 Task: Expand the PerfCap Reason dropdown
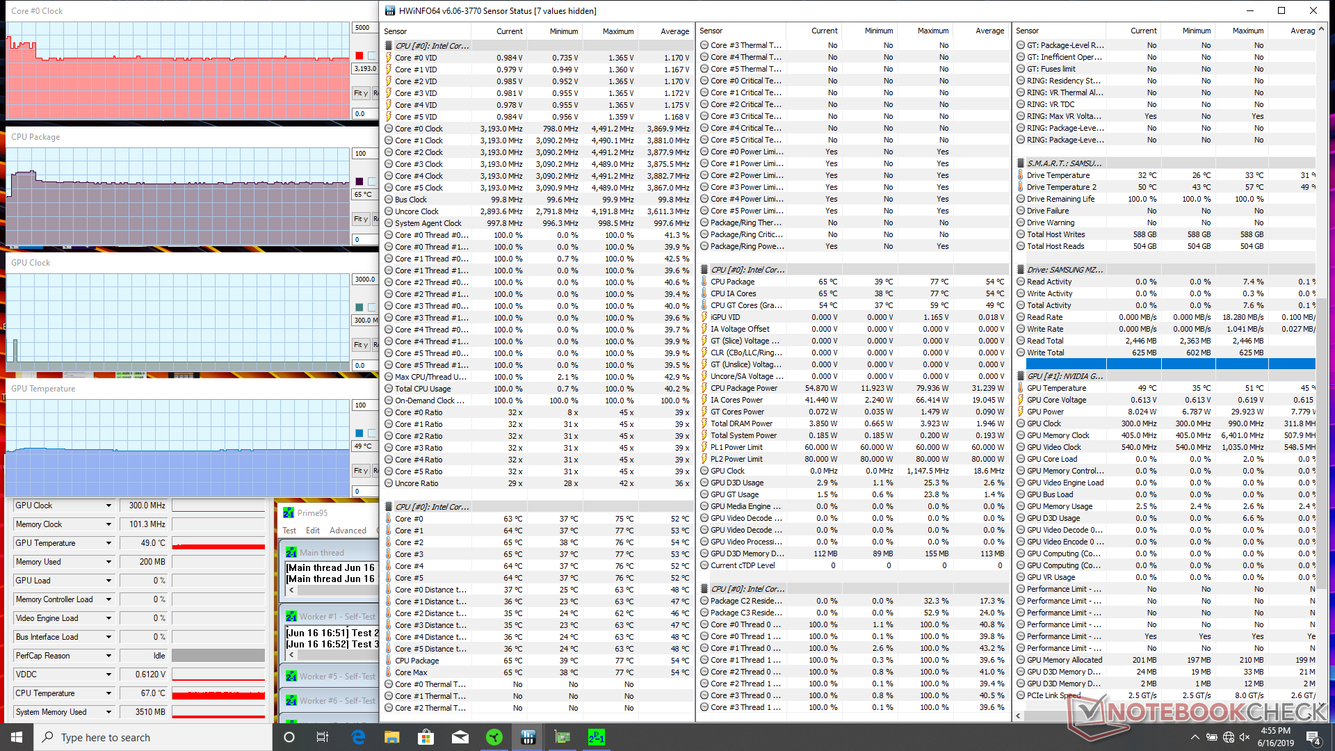(x=108, y=656)
